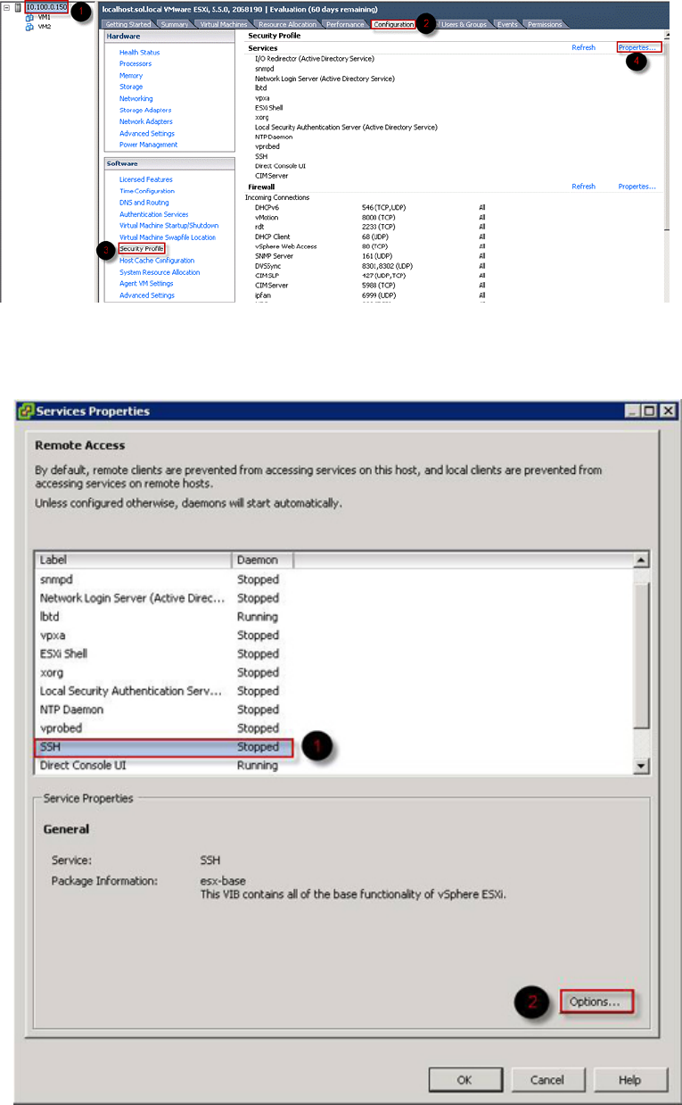Image resolution: width=682 pixels, height=1105 pixels.
Task: Open Power Management settings
Action: click(149, 145)
